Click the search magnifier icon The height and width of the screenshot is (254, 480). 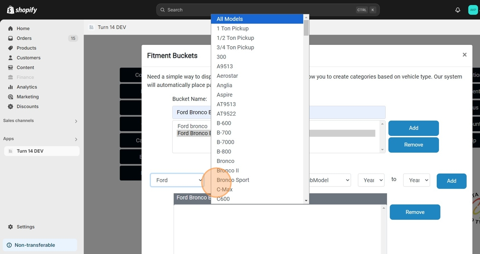(162, 10)
